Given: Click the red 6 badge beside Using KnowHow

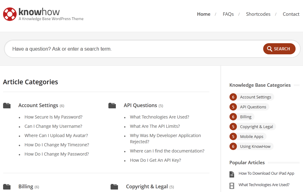Looking at the screenshot, I should pyautogui.click(x=233, y=146).
